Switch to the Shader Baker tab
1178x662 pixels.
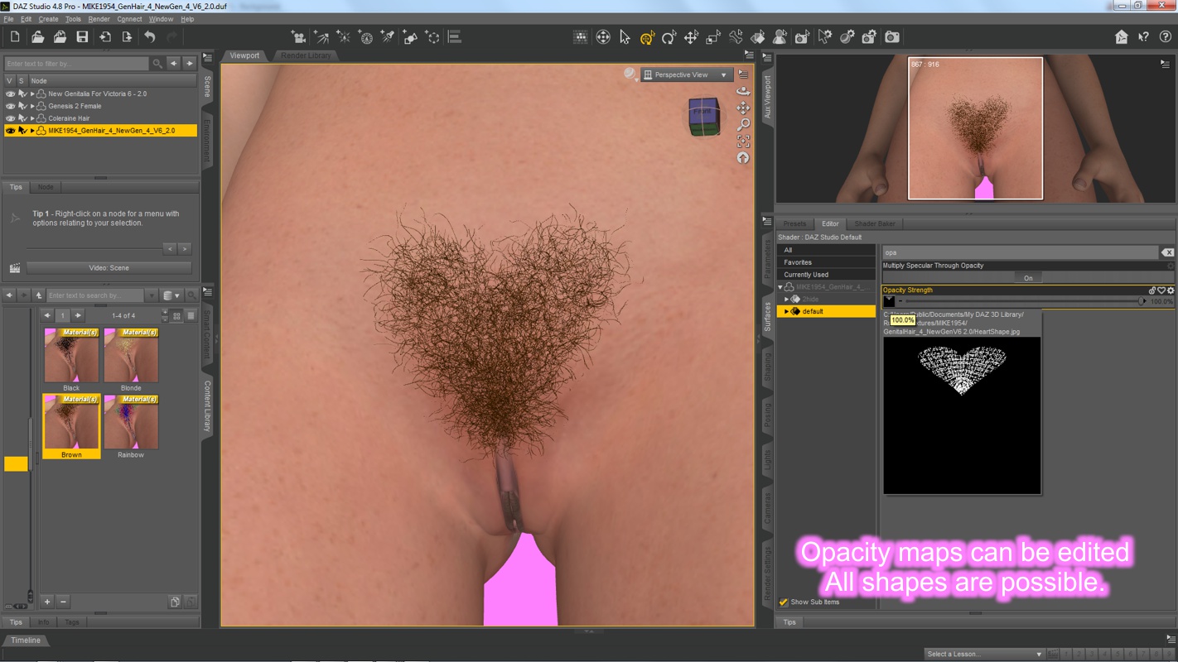pos(875,223)
